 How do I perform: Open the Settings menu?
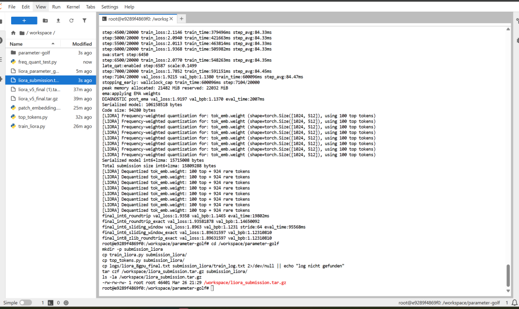(109, 7)
